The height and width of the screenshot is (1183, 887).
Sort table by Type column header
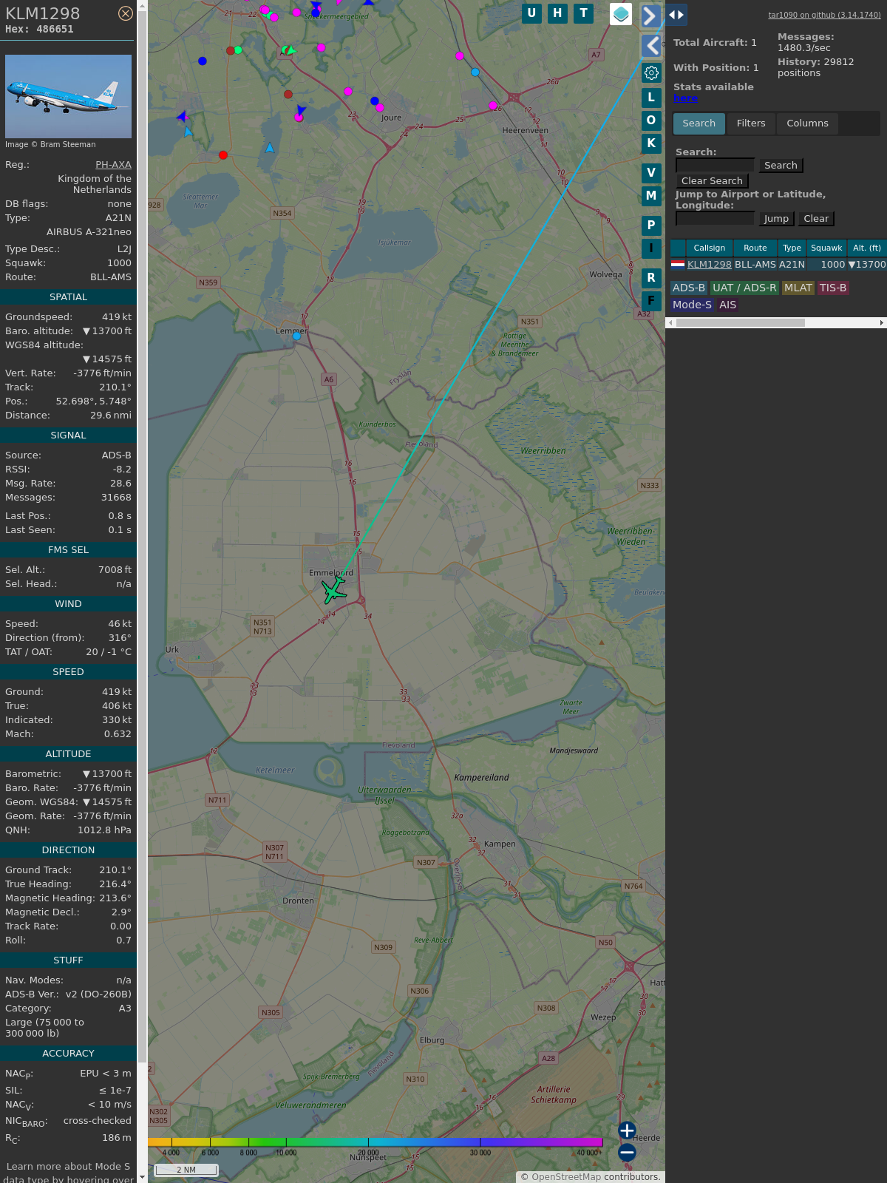pyautogui.click(x=792, y=248)
